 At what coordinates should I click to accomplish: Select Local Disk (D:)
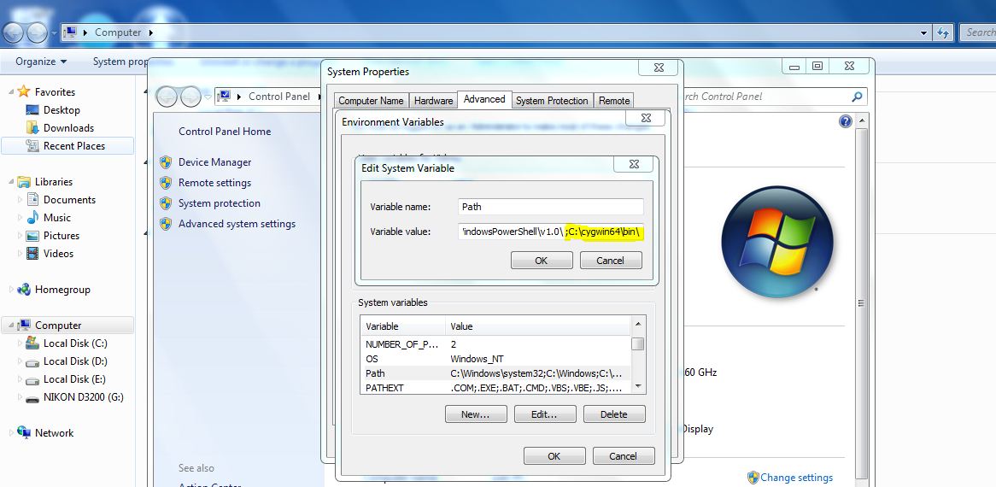pos(75,361)
